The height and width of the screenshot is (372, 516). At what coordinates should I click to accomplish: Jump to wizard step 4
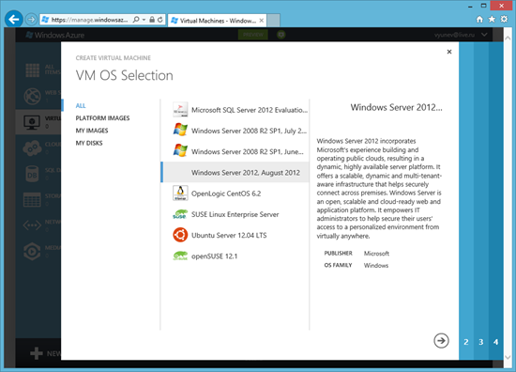pyautogui.click(x=496, y=342)
